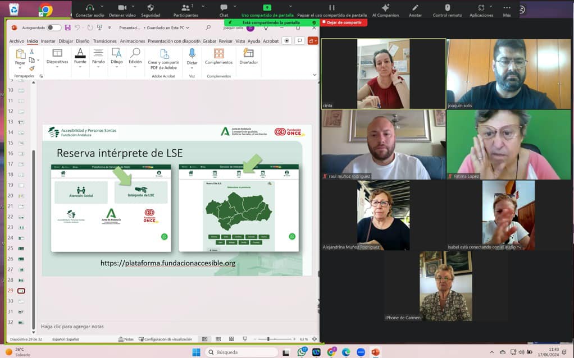Open the Archivo menu
This screenshot has height=358, width=574.
(x=16, y=41)
